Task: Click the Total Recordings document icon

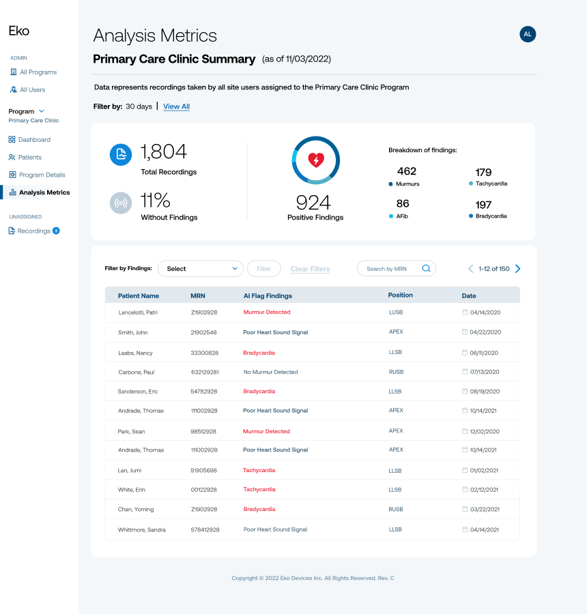Action: pyautogui.click(x=121, y=155)
